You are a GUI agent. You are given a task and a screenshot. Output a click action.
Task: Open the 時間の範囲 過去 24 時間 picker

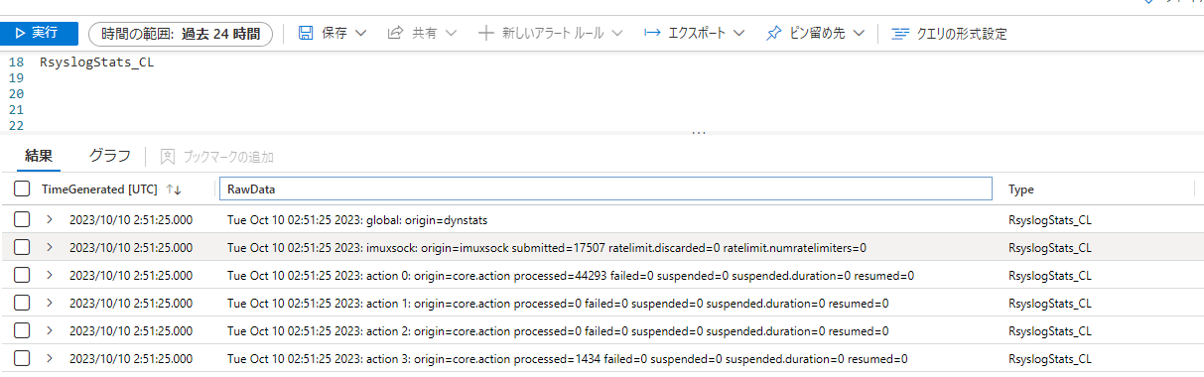181,34
